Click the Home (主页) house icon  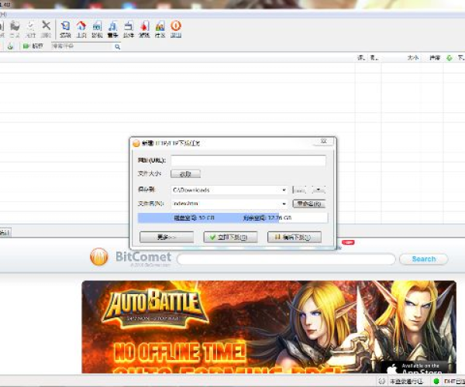coord(81,28)
